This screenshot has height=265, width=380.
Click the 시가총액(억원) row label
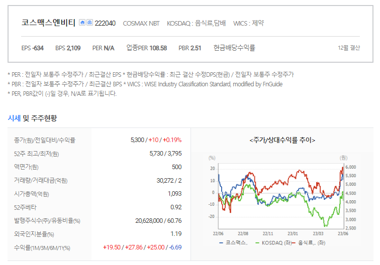[32, 194]
